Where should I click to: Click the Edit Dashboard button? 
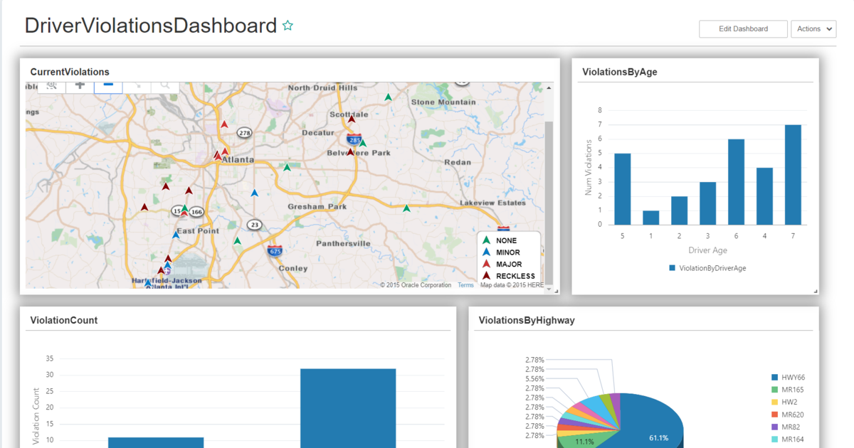pyautogui.click(x=743, y=29)
